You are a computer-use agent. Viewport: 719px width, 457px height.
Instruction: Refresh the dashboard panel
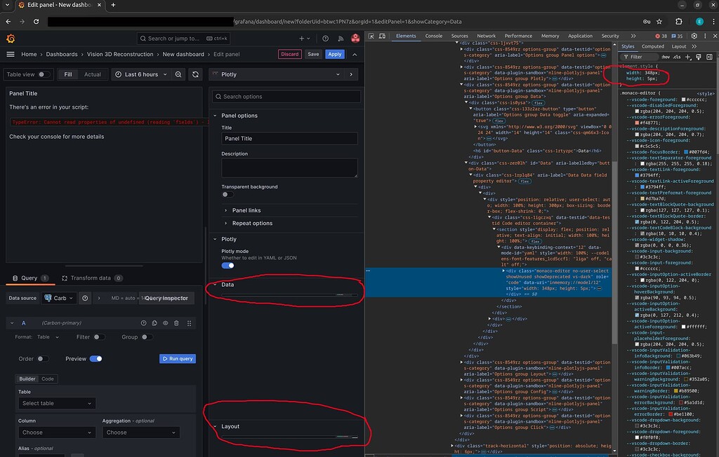pos(194,74)
